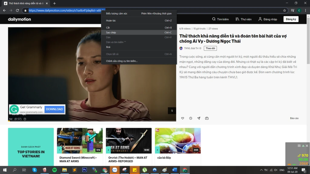This screenshot has height=174, width=310.
Task: Like the video with the heart icon
Action: (x=182, y=118)
